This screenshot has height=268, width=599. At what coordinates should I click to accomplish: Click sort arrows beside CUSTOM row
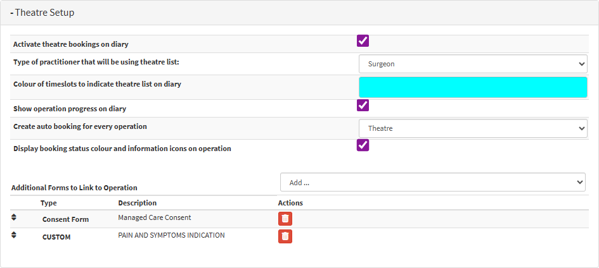14,235
